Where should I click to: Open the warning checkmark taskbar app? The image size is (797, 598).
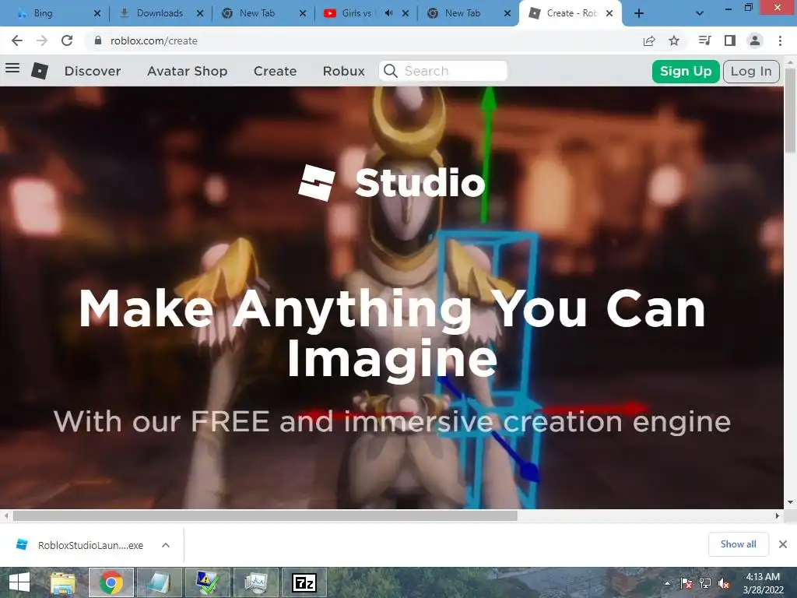point(207,582)
